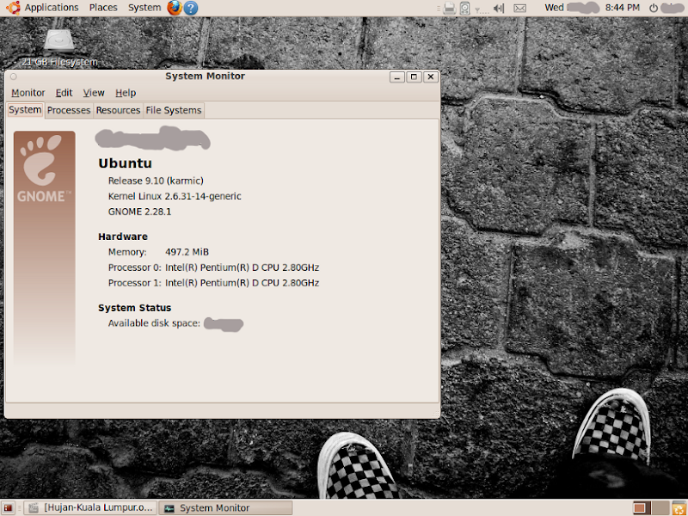Open the Help icon in top panel
Image resolution: width=688 pixels, height=516 pixels.
pyautogui.click(x=190, y=8)
